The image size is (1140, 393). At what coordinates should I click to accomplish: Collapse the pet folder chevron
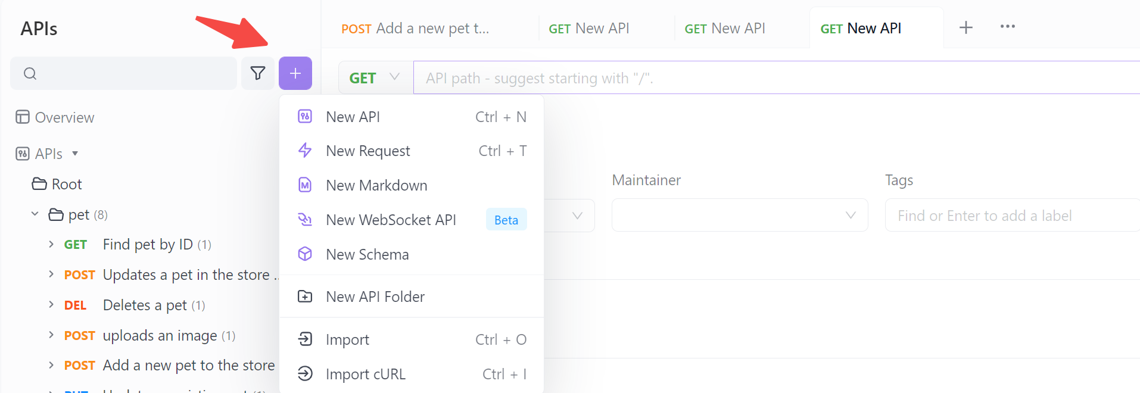[x=35, y=214]
